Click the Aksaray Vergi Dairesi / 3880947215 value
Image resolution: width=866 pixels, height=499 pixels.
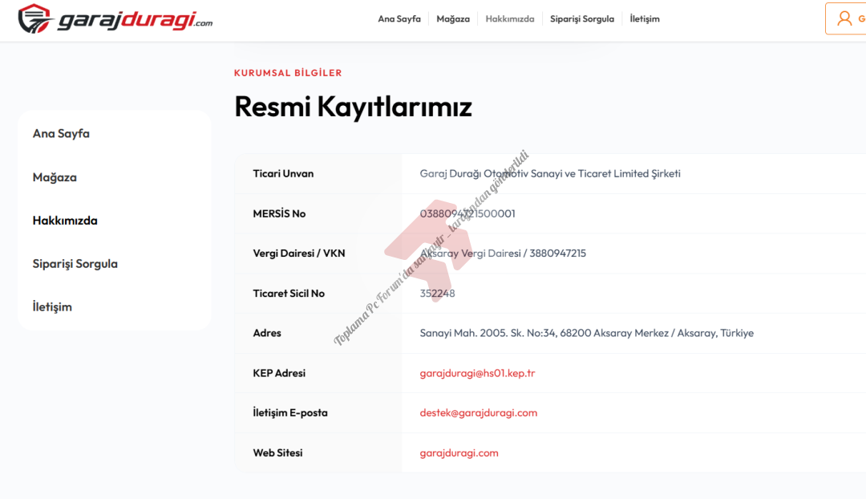pos(503,253)
